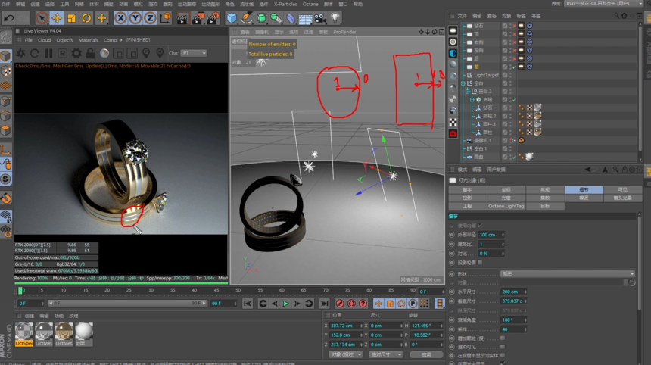Toggle the red X on 钻石 light
The image size is (651, 365).
515,26
